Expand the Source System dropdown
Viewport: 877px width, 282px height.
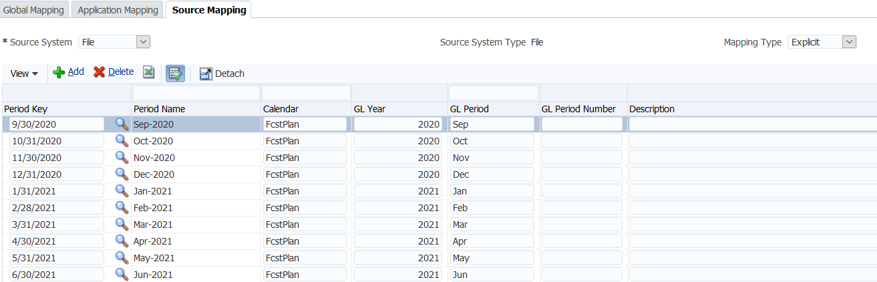click(x=143, y=42)
